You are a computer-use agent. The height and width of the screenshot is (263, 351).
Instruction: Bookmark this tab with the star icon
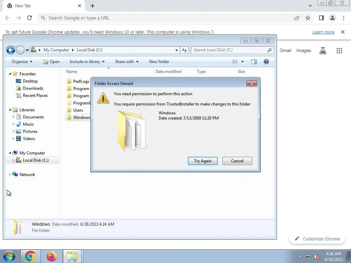coord(308,18)
